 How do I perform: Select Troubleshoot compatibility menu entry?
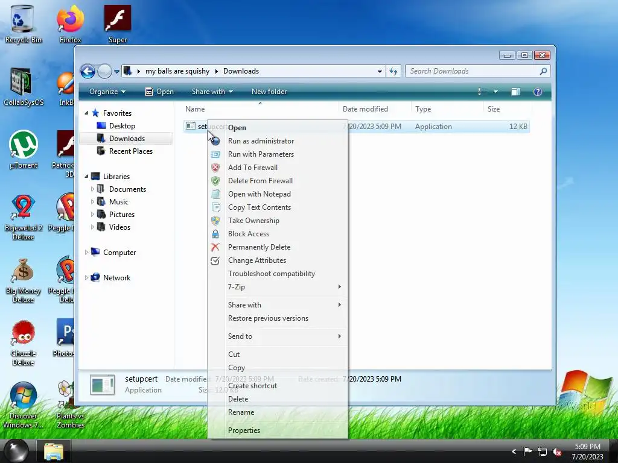click(x=278, y=274)
